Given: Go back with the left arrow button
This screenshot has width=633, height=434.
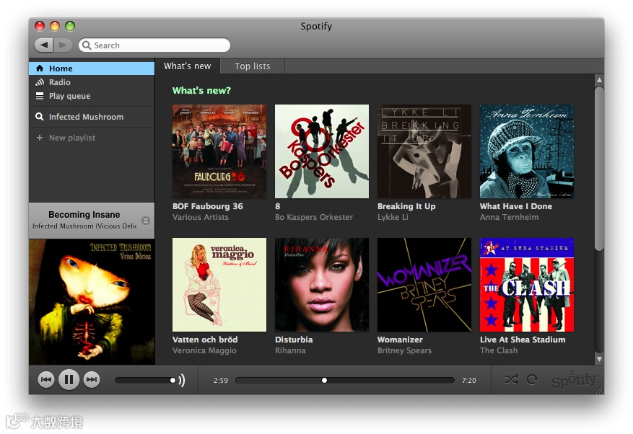Looking at the screenshot, I should point(43,45).
